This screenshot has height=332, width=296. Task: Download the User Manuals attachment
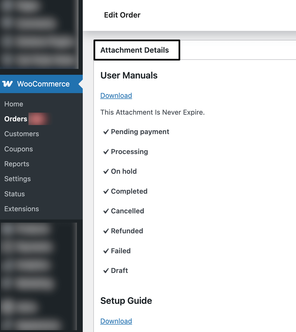(x=116, y=96)
